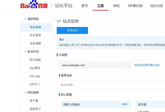Click the 站长平台 title text

pyautogui.click(x=64, y=6)
